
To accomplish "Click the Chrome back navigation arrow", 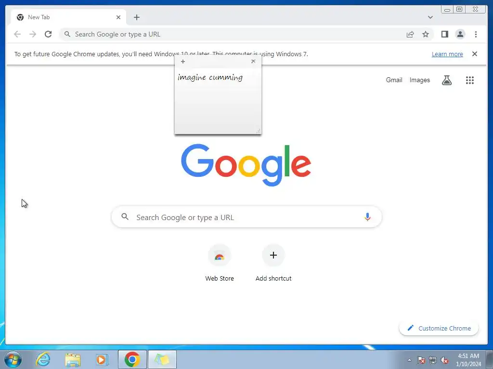I will click(17, 34).
